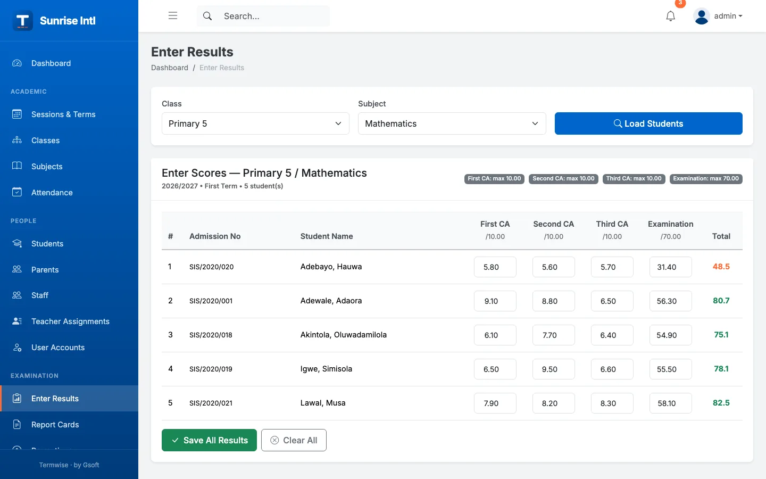Click admission number SIS/2020/020
Viewport: 766px width, 479px height.
(212, 267)
